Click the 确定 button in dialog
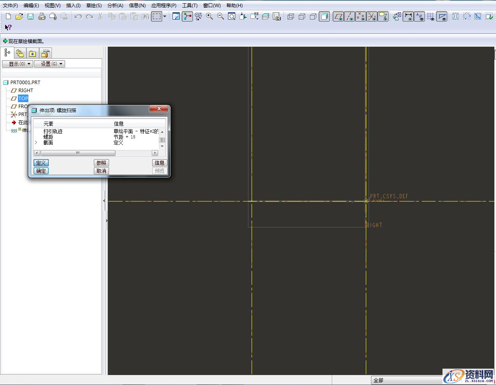This screenshot has width=496, height=385. (x=41, y=171)
